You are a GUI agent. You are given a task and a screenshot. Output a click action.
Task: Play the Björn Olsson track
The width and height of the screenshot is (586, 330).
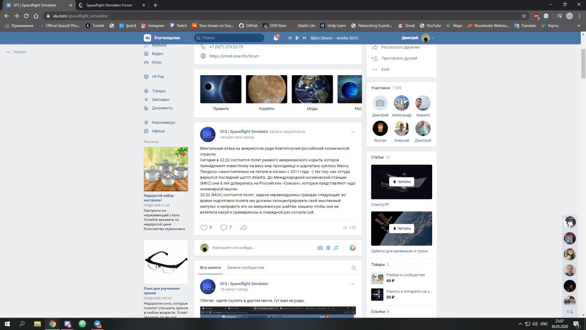click(297, 38)
